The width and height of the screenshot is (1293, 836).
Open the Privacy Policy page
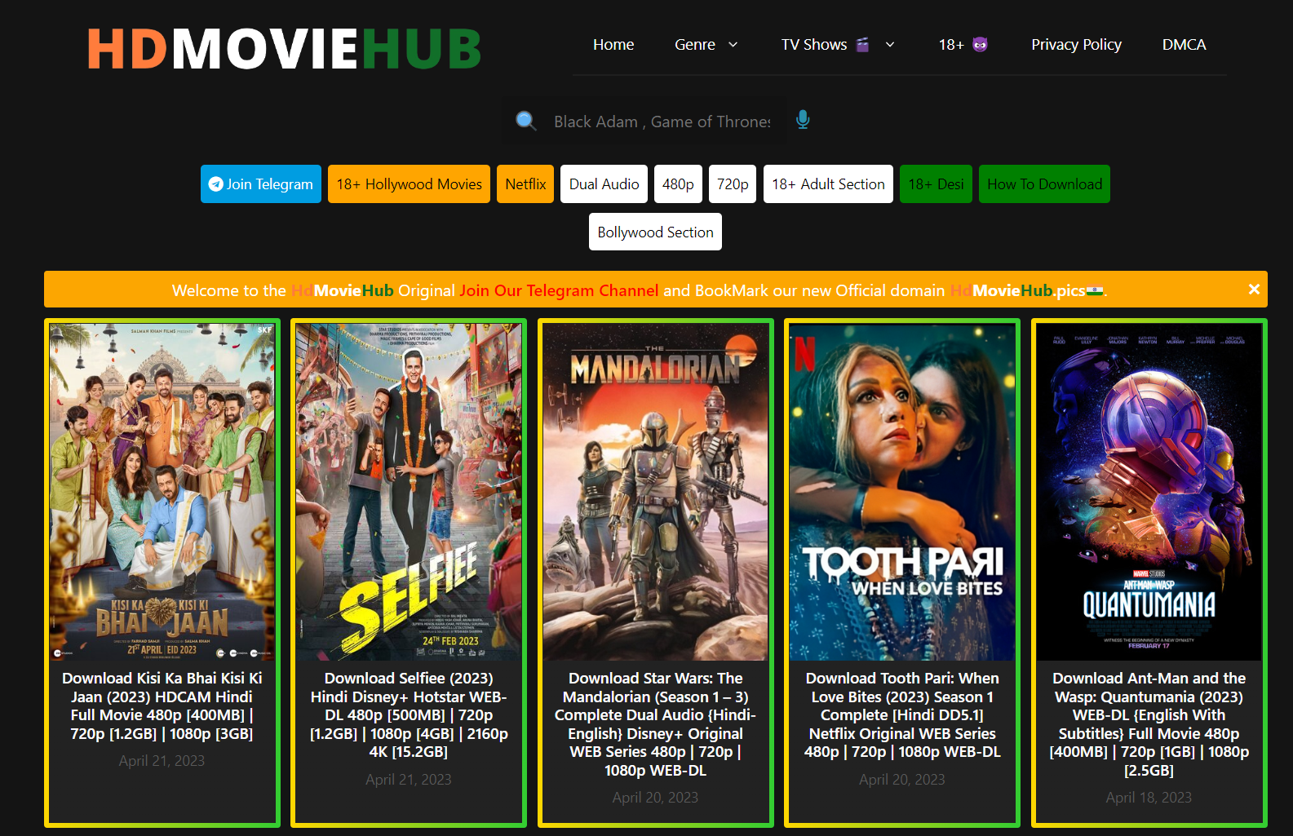point(1076,45)
